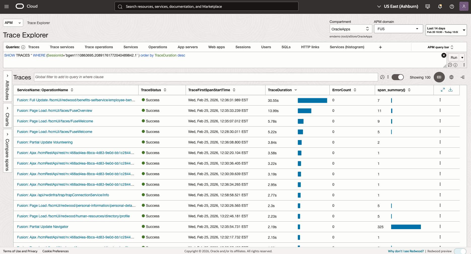
Task: Switch to the SQLs query tab
Action: tap(286, 47)
